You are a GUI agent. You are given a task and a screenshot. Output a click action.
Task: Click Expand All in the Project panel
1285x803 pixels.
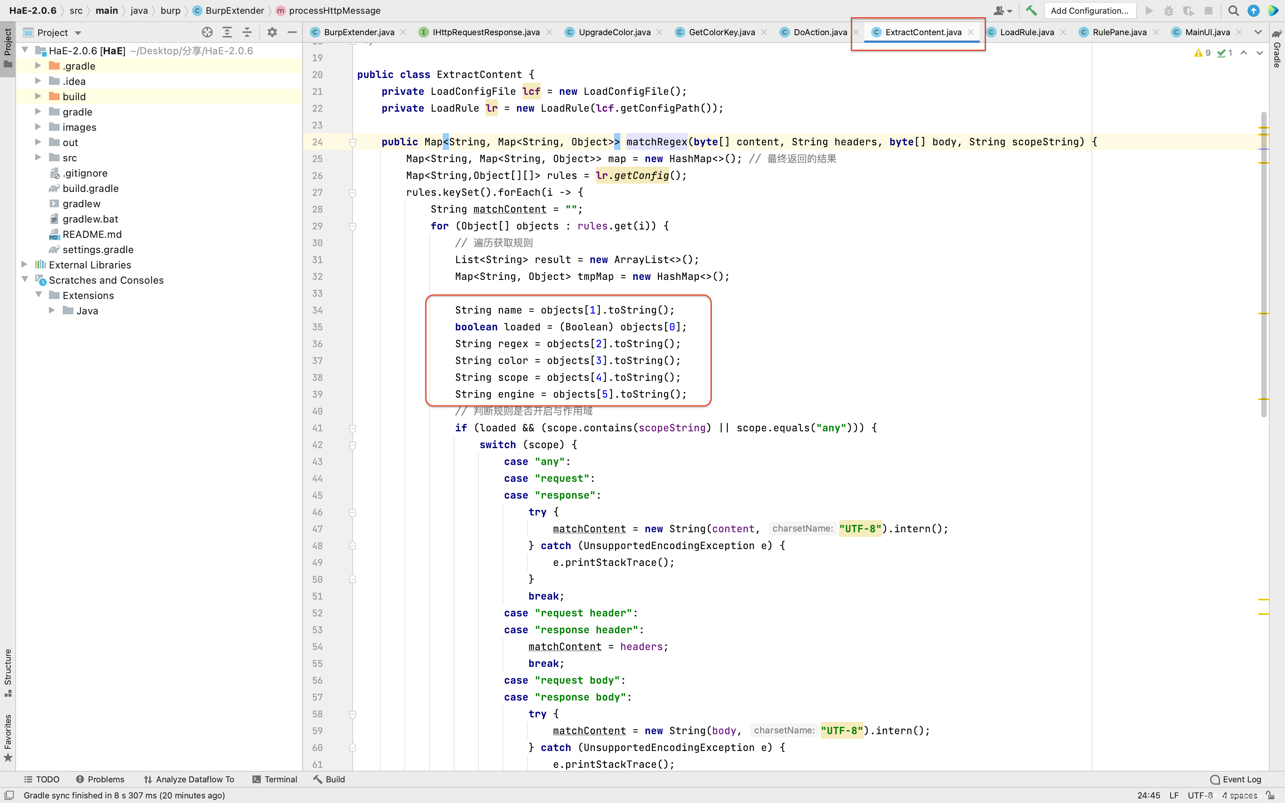(227, 33)
